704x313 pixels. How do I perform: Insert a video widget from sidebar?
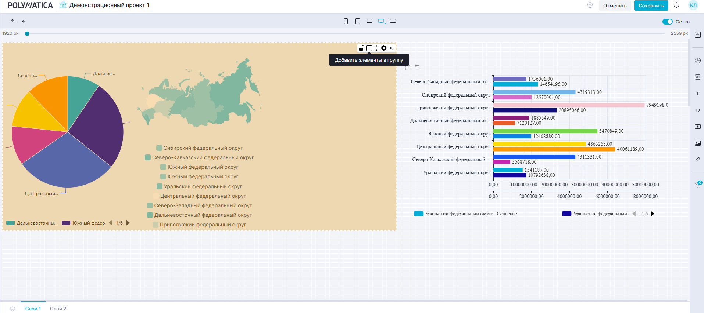click(697, 127)
